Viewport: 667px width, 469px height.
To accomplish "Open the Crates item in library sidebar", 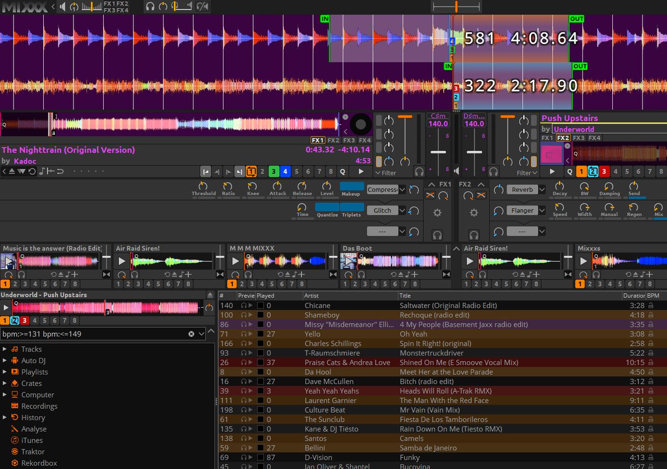I will point(31,383).
